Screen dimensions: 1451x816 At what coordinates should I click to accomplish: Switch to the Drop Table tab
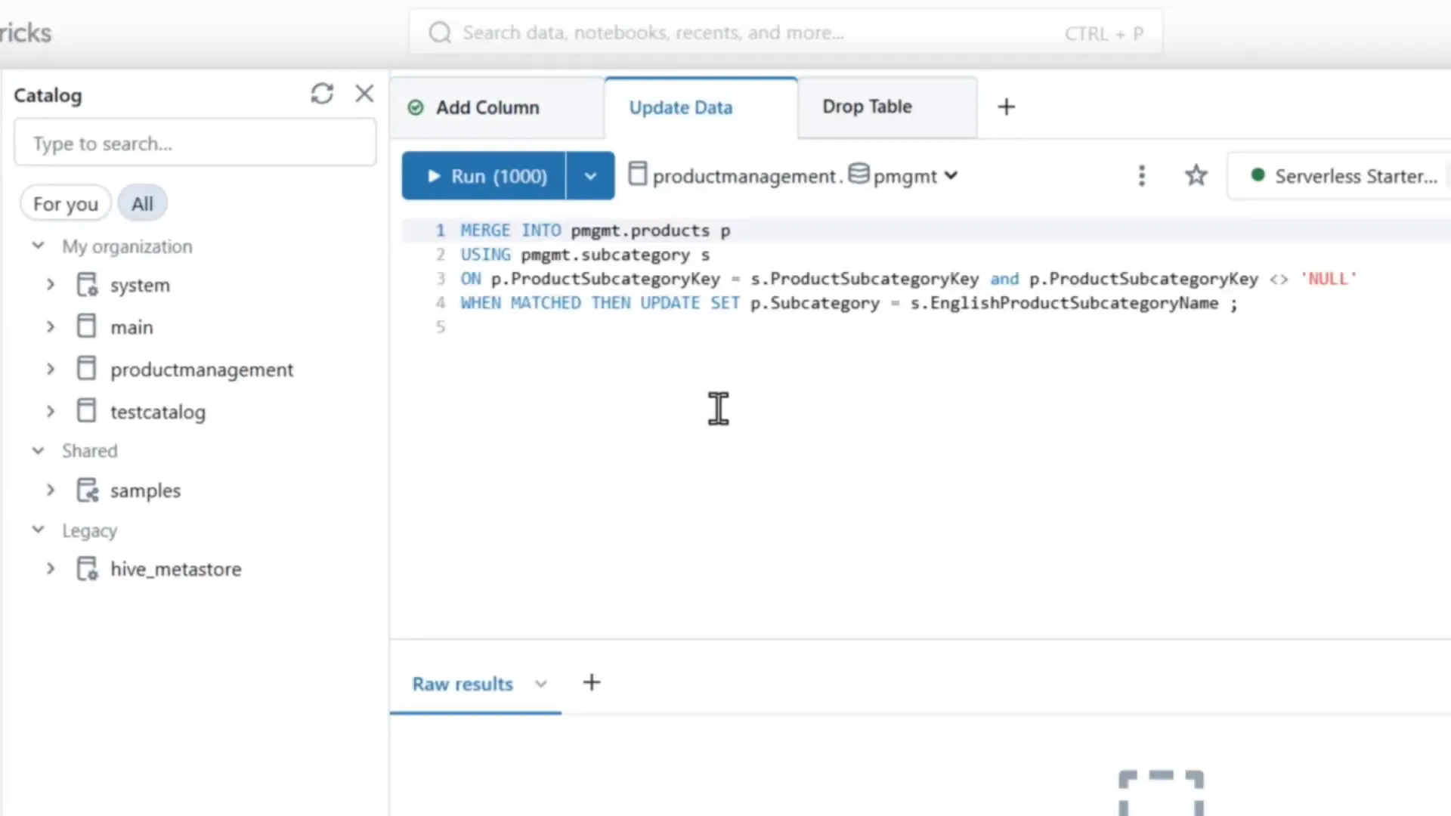point(867,107)
